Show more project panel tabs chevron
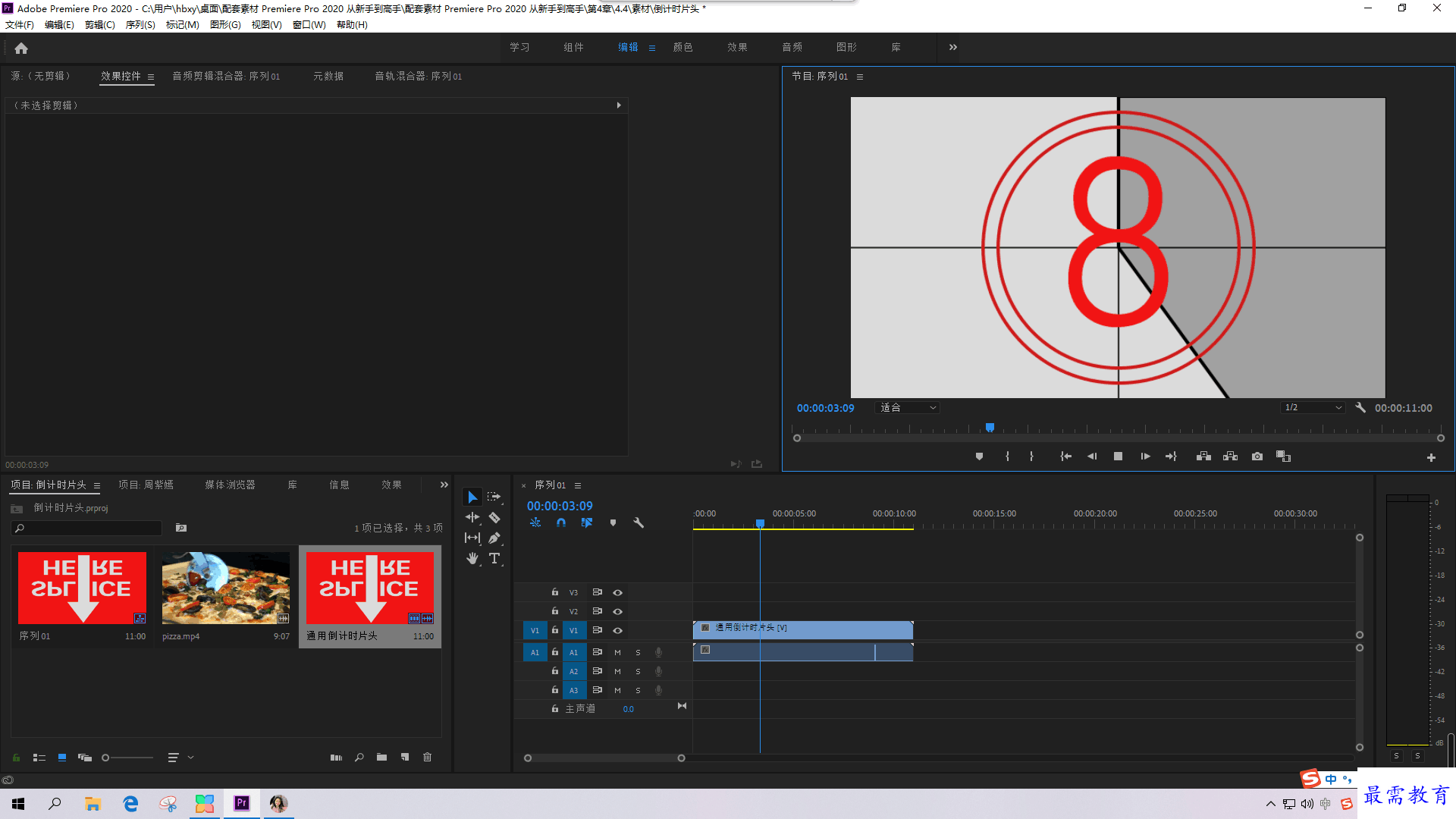Screen dimensions: 1456x819 coord(444,485)
